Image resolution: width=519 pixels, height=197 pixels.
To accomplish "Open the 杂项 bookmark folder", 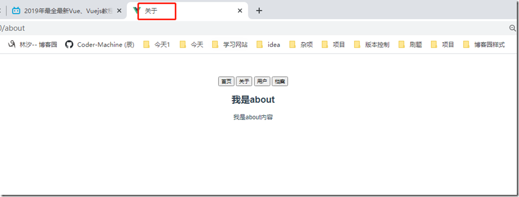I will click(301, 44).
